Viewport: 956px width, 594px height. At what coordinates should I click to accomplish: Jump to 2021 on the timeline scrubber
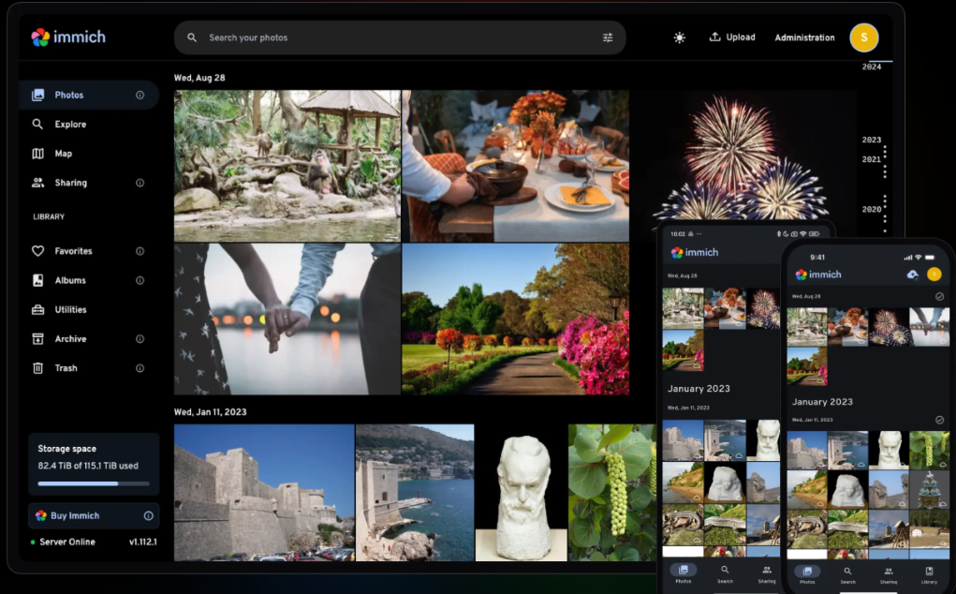pos(871,159)
